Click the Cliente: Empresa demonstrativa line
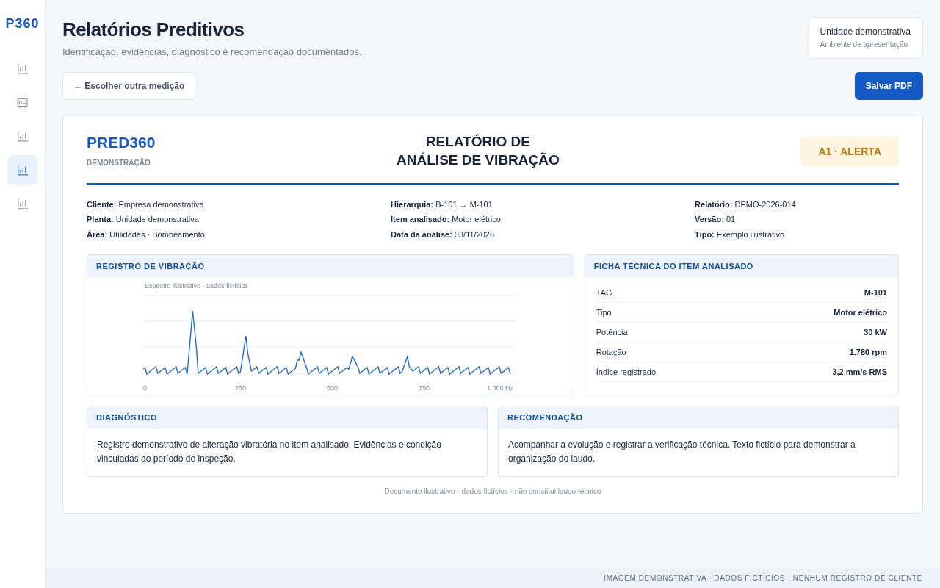 [145, 204]
